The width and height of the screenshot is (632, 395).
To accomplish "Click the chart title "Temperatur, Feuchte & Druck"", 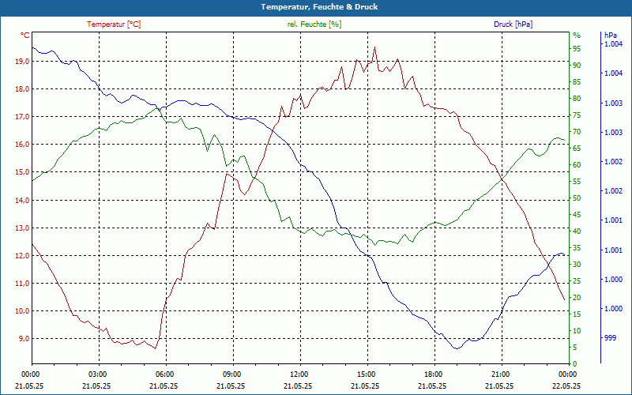I will [x=319, y=7].
